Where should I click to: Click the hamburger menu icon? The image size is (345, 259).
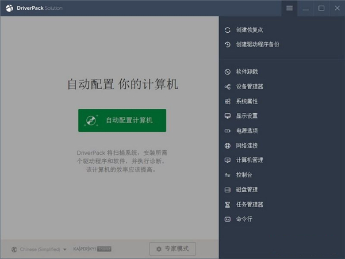(x=289, y=8)
